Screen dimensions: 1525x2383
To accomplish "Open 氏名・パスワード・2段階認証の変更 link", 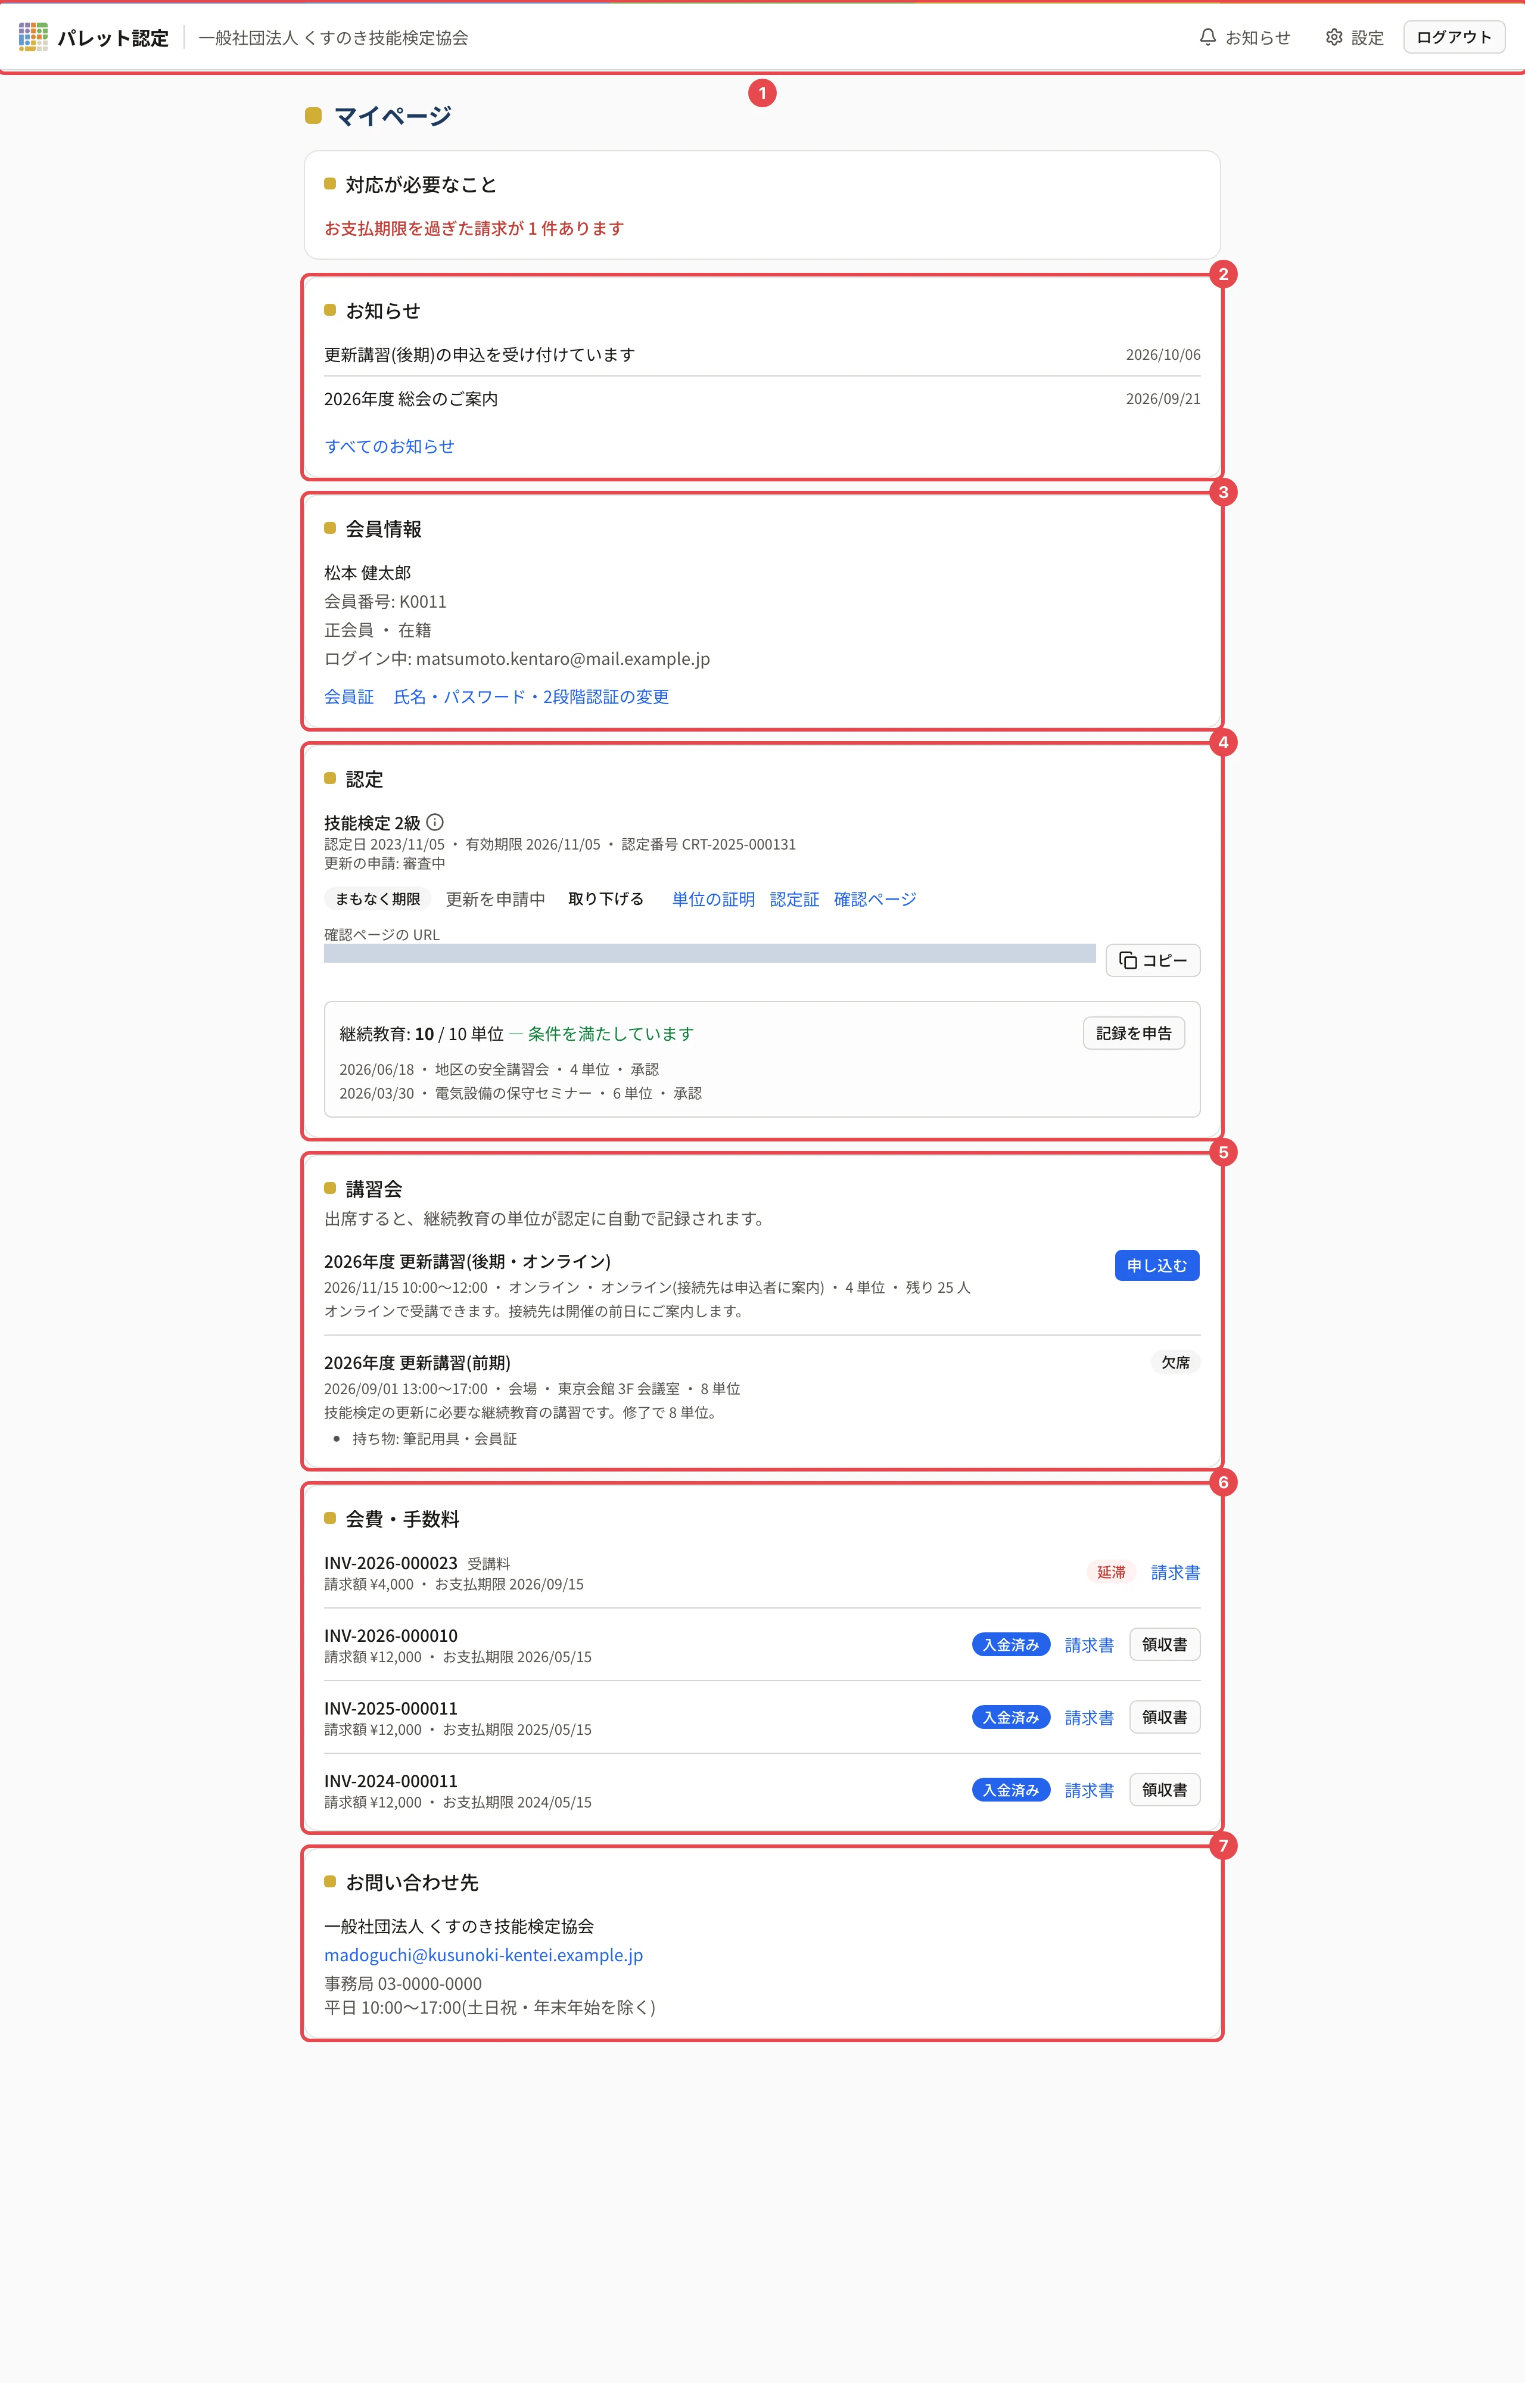I will 531,697.
